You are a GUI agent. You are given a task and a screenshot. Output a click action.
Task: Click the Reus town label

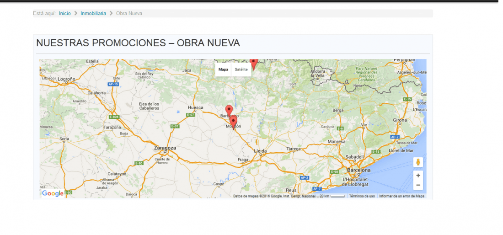coord(291,190)
